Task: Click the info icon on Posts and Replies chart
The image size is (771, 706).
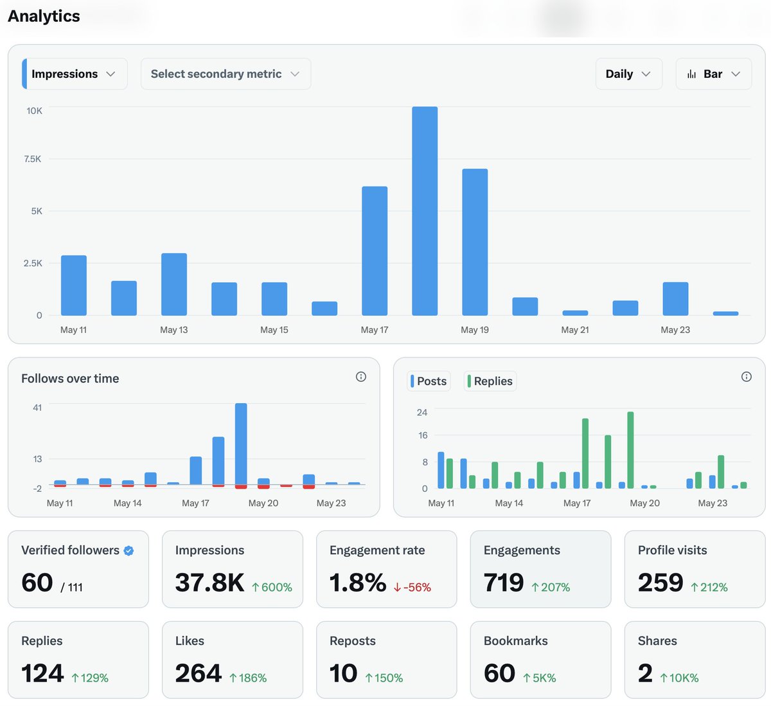Action: (746, 377)
